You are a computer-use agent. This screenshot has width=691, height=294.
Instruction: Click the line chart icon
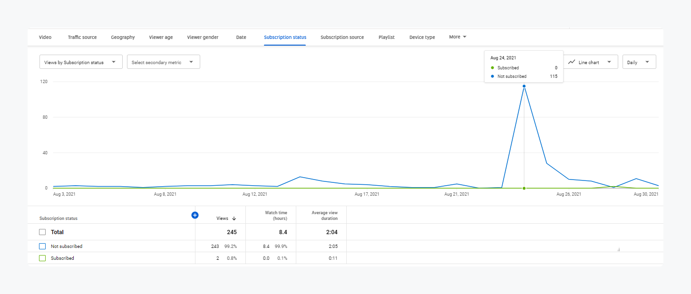tap(572, 62)
